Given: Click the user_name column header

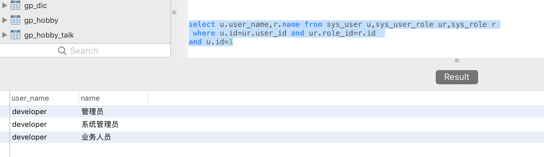Looking at the screenshot, I should click(x=30, y=98).
